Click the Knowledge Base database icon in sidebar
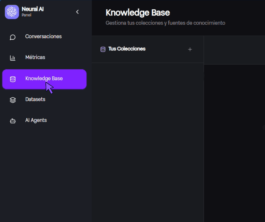This screenshot has width=265, height=222. [13, 79]
